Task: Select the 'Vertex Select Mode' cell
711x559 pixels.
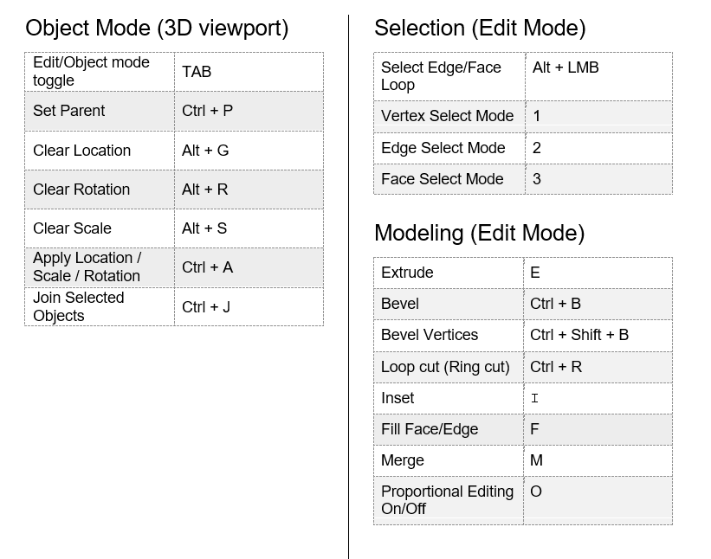Action: (x=447, y=116)
